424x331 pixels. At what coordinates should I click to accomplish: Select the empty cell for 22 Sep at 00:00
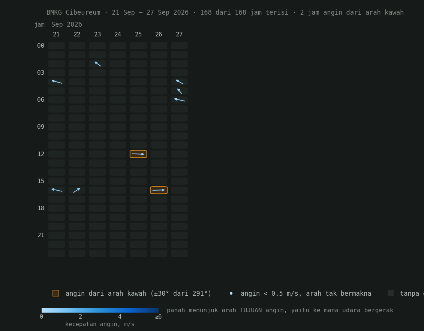point(77,46)
